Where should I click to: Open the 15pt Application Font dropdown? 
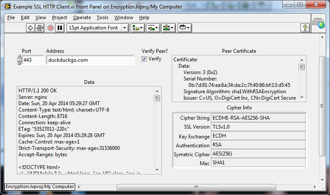tap(98, 28)
